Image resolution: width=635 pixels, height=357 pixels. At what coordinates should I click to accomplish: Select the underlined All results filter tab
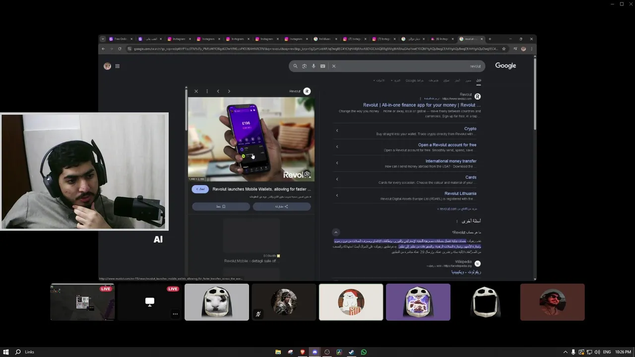pyautogui.click(x=478, y=80)
